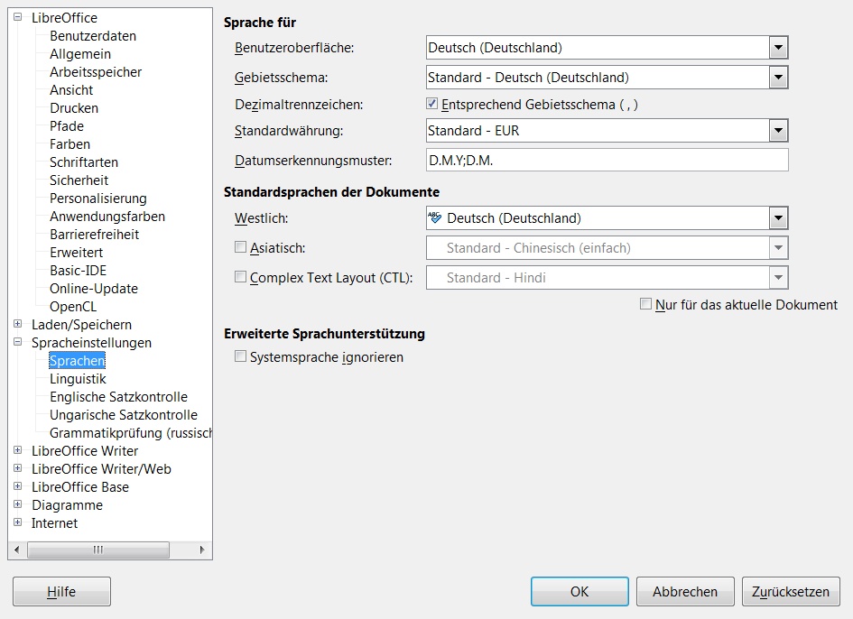
Task: Enable Complex Text Layout (CTL) checkbox
Action: (240, 277)
